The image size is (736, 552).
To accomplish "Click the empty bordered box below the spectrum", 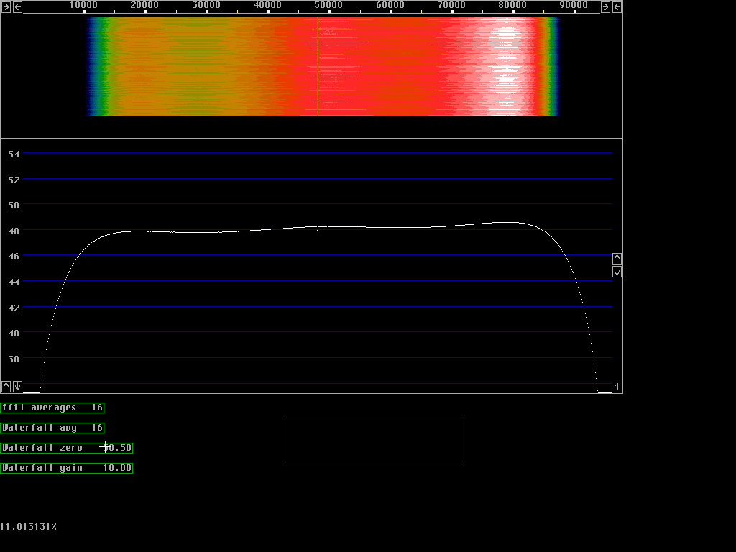I will pyautogui.click(x=373, y=438).
